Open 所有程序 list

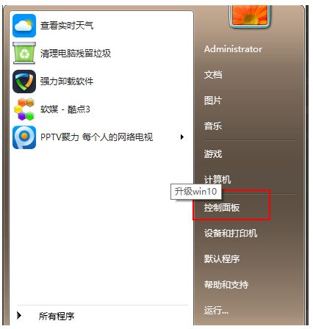(57, 316)
